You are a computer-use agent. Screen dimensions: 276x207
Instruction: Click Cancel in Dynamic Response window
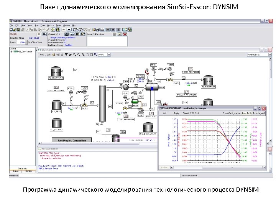coord(186,113)
